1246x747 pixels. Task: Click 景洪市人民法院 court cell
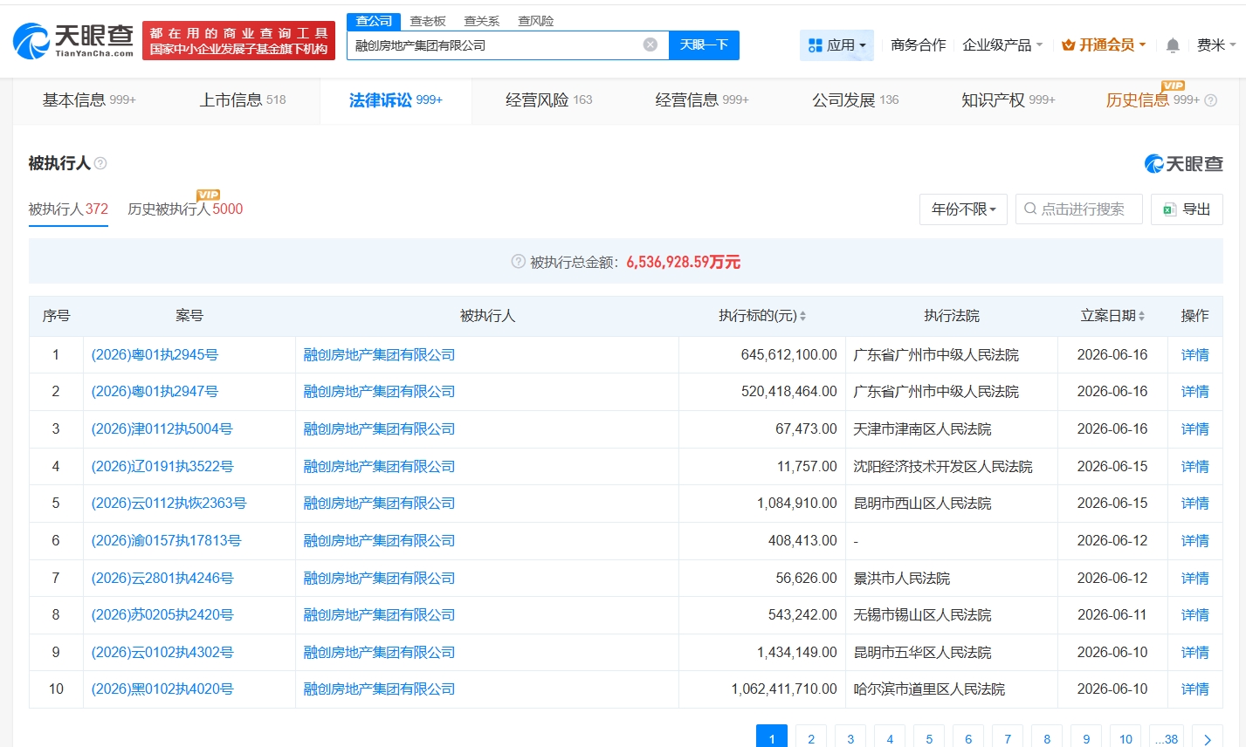pyautogui.click(x=901, y=579)
